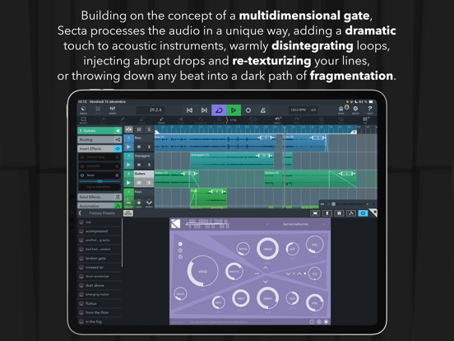
Task: Select previous Secta preset arrow
Action: click(267, 224)
